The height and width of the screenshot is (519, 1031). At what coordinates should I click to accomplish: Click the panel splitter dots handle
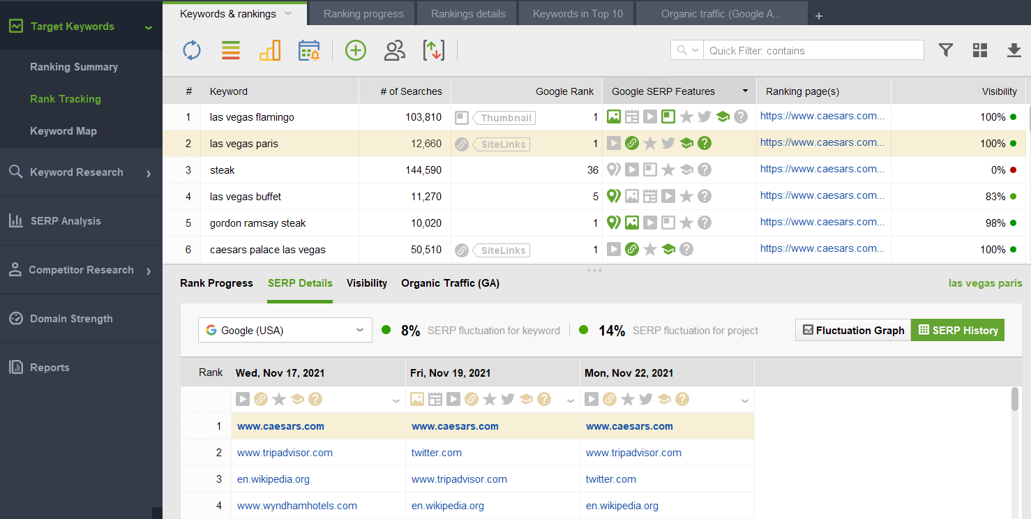coord(594,270)
